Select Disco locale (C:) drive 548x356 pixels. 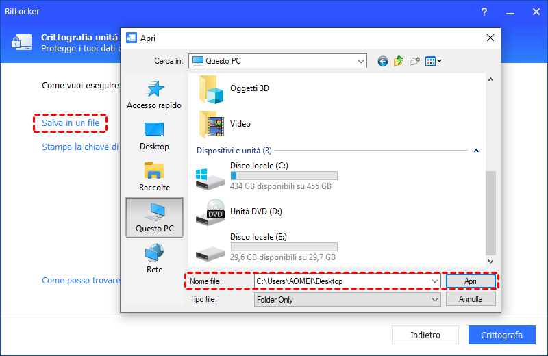(266, 176)
